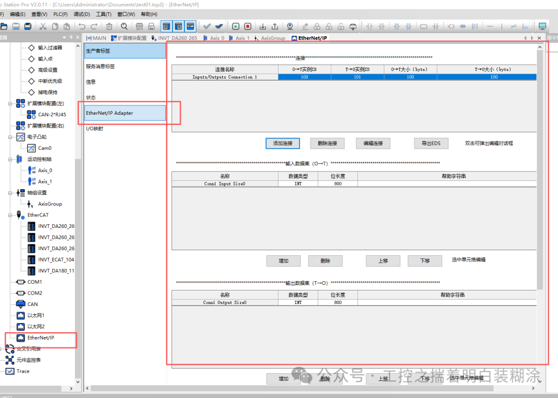Collapse the 运动控制轴 tree node

click(10, 160)
